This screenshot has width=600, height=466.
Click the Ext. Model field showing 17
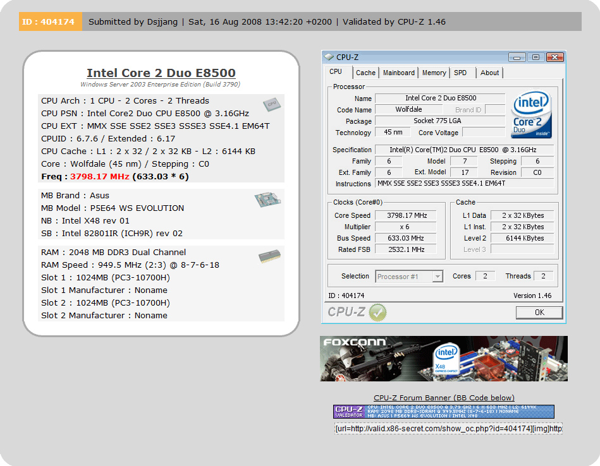pos(464,172)
